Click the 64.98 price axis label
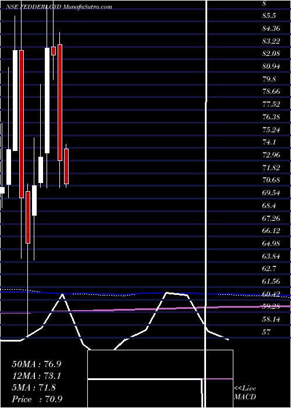291x408 pixels. (x=271, y=244)
